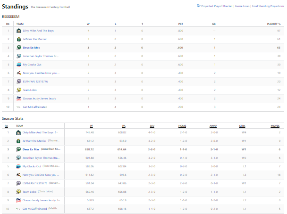Click My Glocks Out logo in standings table
The width and height of the screenshot is (287, 214).
tap(19, 65)
